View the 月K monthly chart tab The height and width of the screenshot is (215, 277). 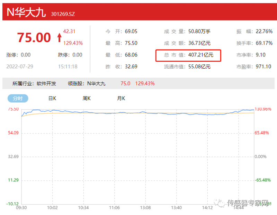click(x=120, y=98)
